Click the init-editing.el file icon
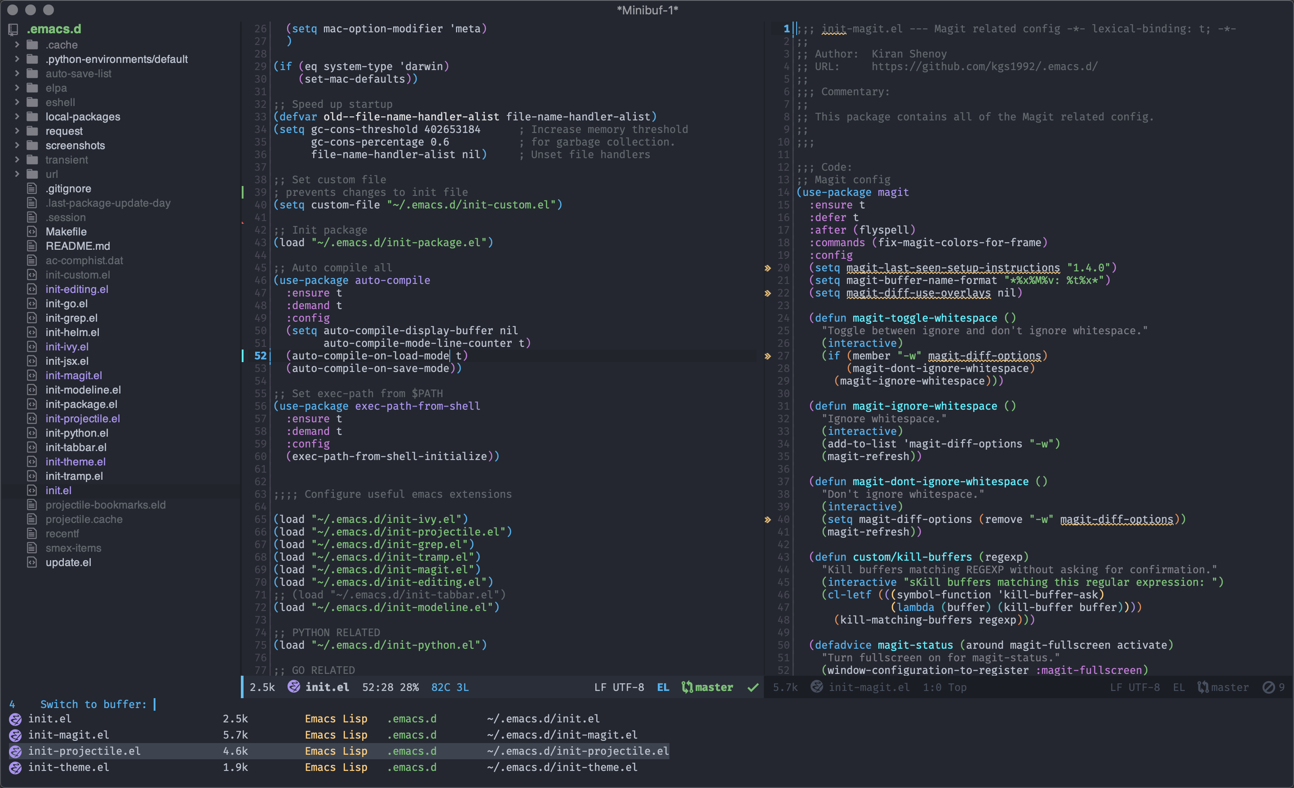 32,289
